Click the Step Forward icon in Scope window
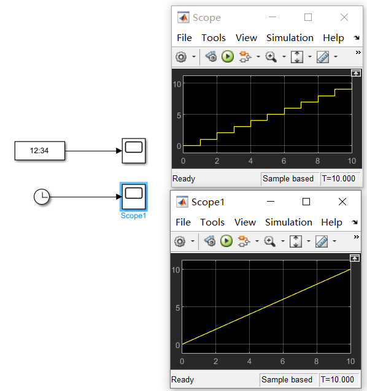The width and height of the screenshot is (367, 391). point(245,57)
